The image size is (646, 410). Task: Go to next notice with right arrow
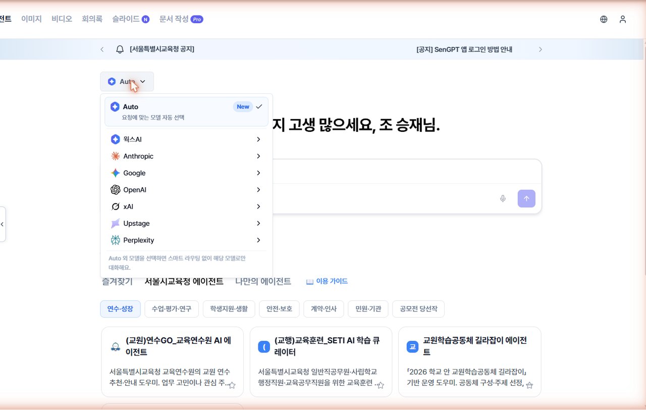click(541, 49)
